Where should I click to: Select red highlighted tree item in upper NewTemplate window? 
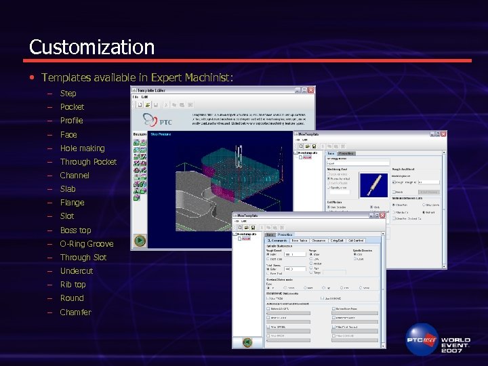click(307, 157)
